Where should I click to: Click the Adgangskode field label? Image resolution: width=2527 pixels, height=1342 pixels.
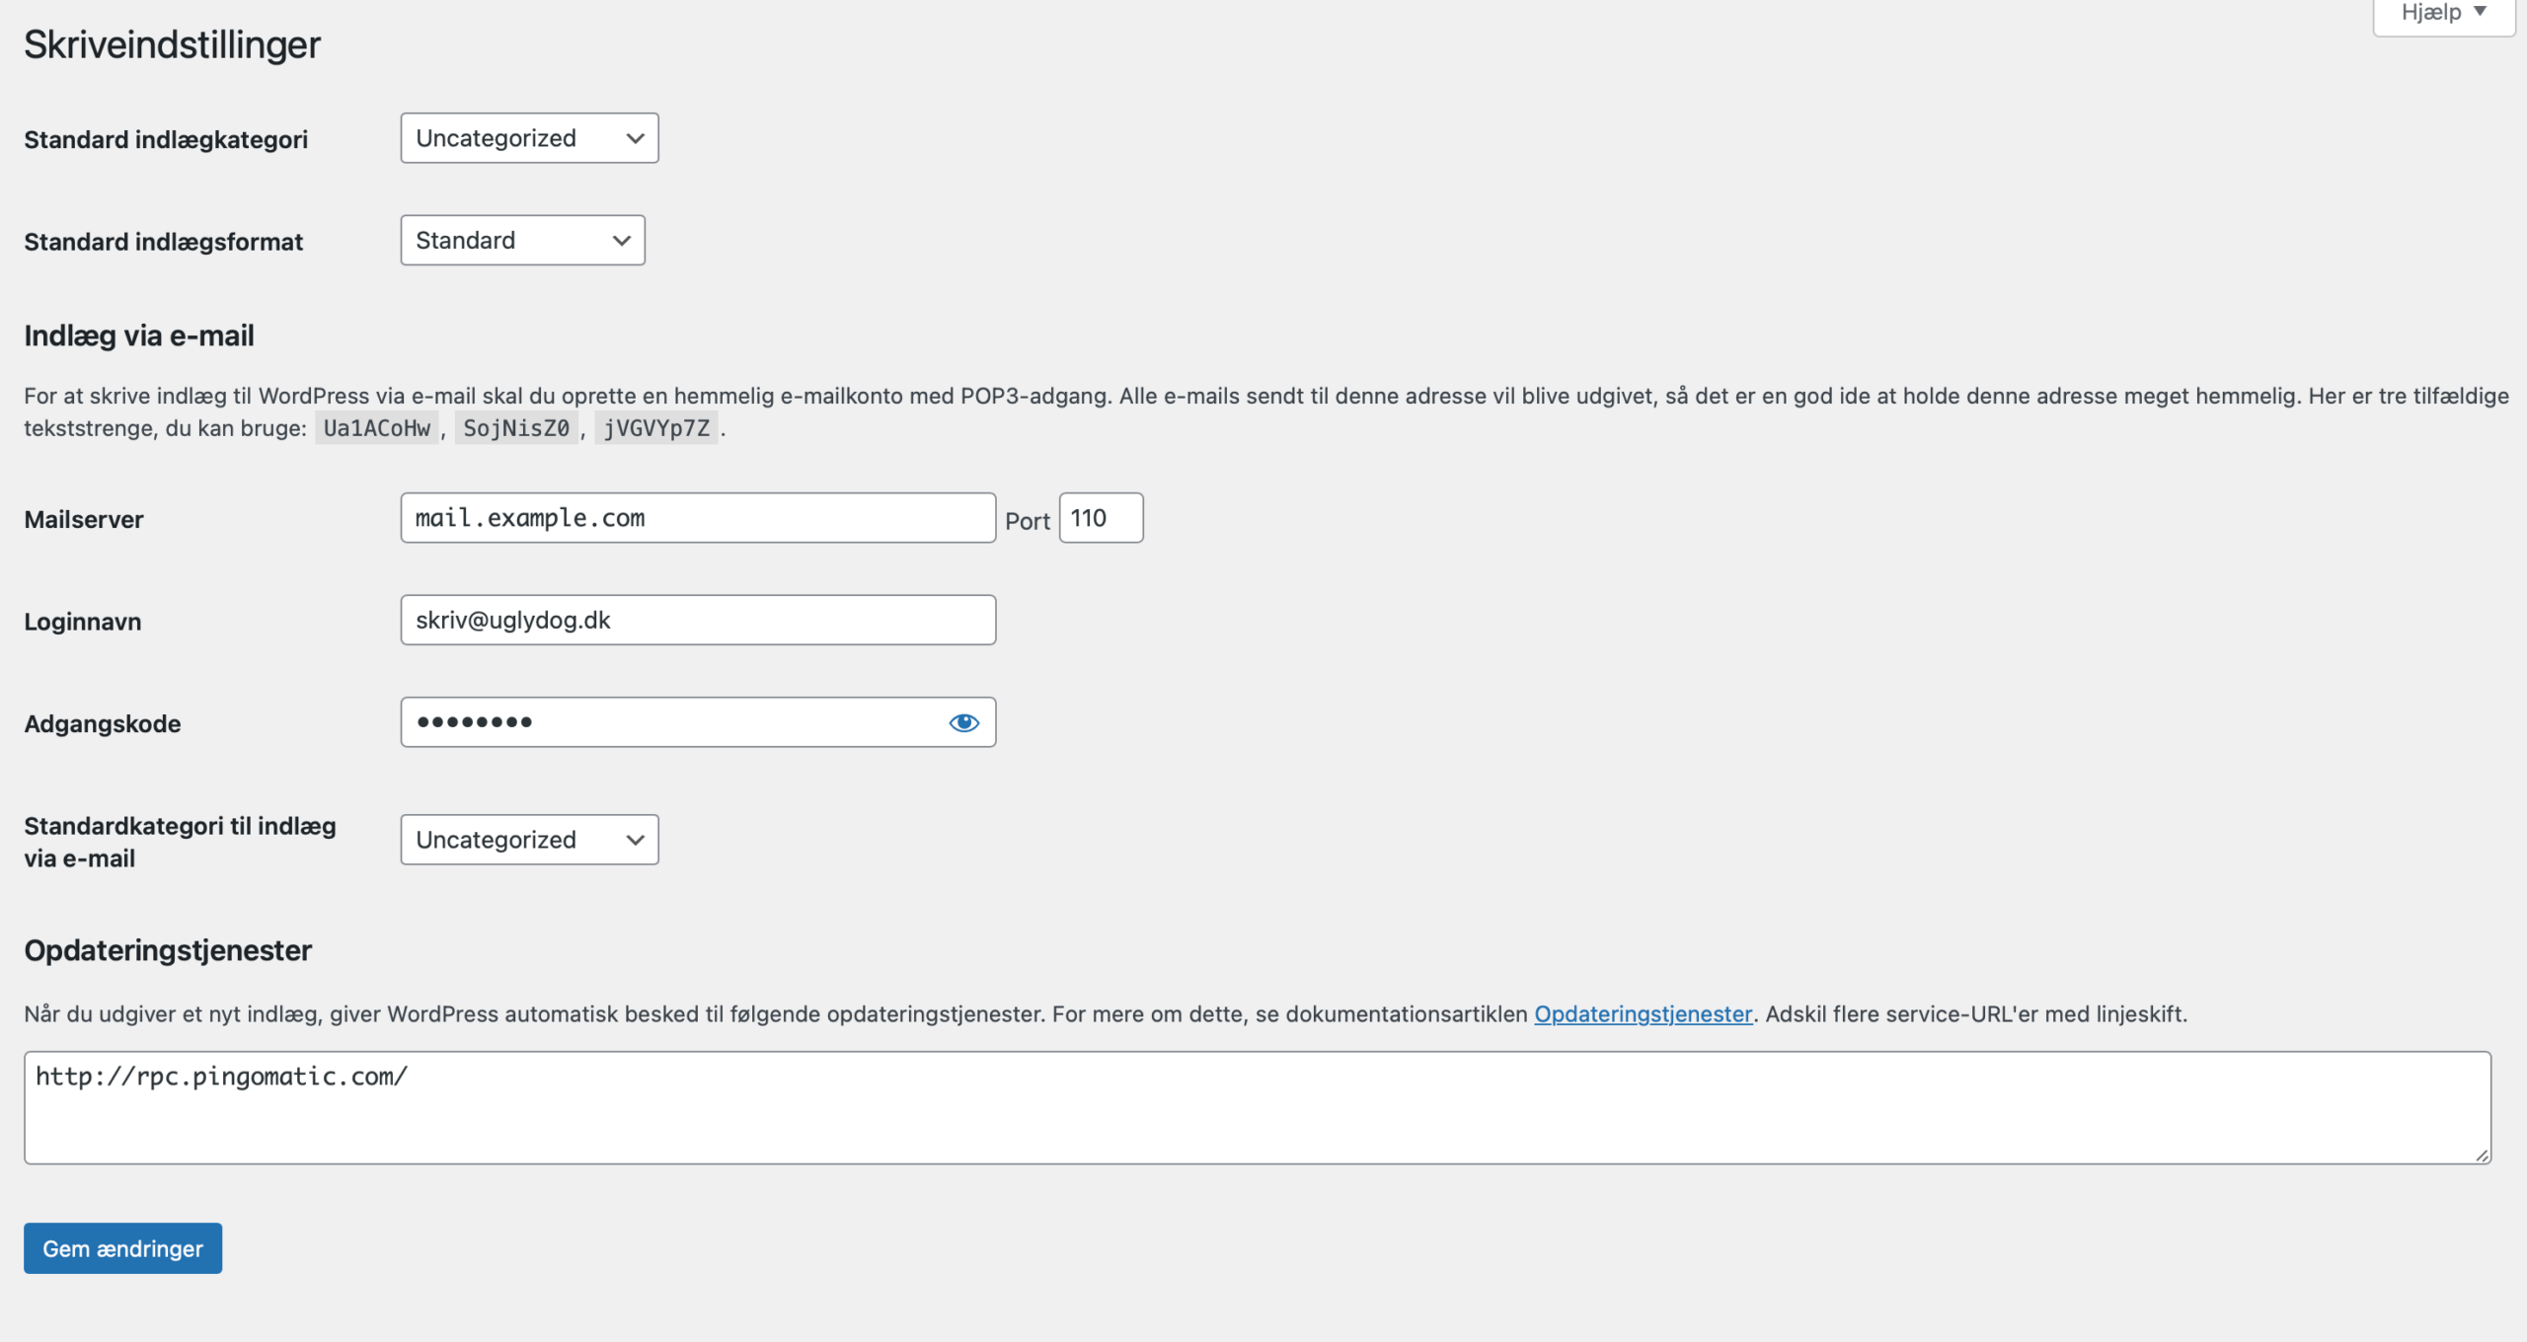tap(103, 724)
